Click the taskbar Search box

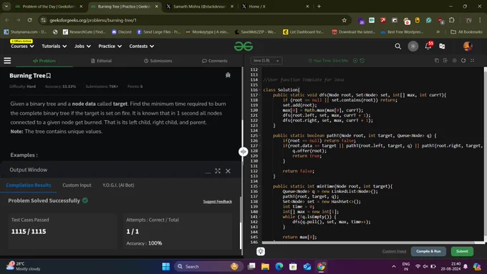pyautogui.click(x=208, y=267)
